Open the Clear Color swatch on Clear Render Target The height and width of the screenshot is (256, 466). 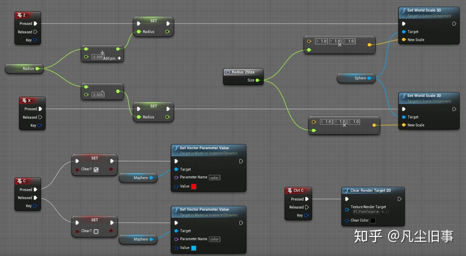click(373, 221)
